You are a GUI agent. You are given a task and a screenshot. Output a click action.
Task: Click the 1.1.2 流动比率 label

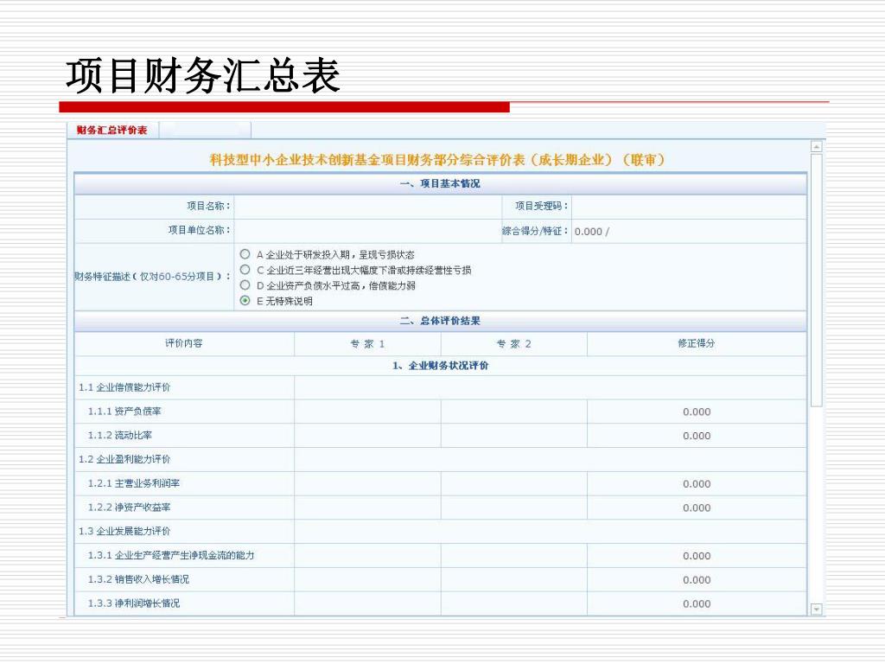(119, 436)
